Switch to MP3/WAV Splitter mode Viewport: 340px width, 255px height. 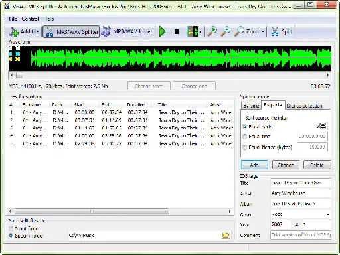pos(71,32)
